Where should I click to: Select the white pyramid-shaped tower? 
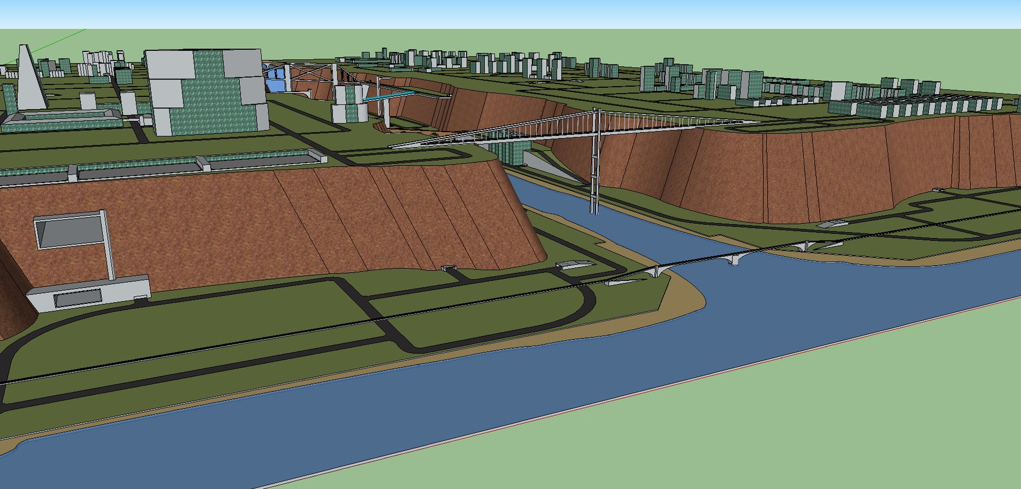coord(27,81)
